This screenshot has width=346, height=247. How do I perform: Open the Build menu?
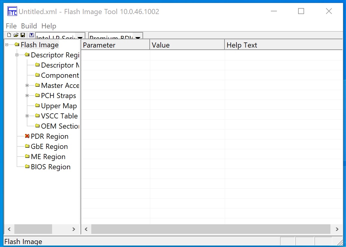29,26
